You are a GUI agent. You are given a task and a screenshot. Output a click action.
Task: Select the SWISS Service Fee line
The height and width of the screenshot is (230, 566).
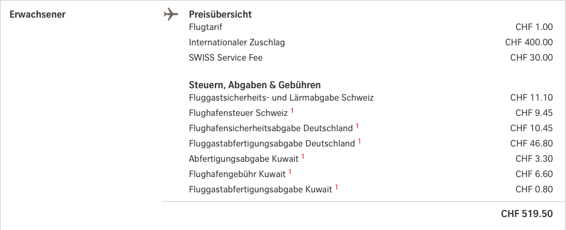coord(226,58)
